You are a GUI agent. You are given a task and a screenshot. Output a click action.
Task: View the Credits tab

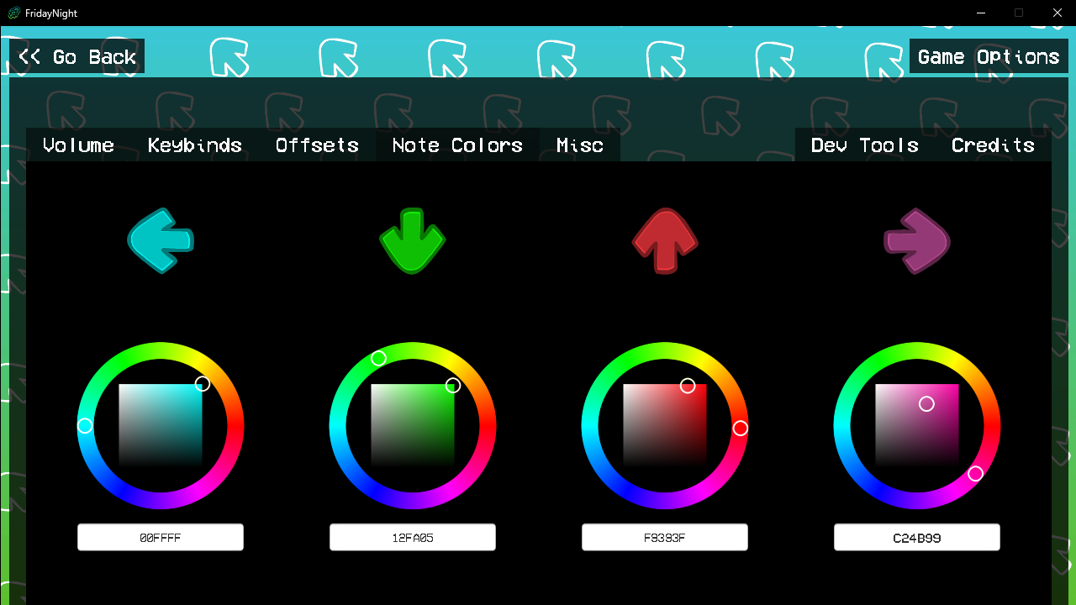(993, 145)
